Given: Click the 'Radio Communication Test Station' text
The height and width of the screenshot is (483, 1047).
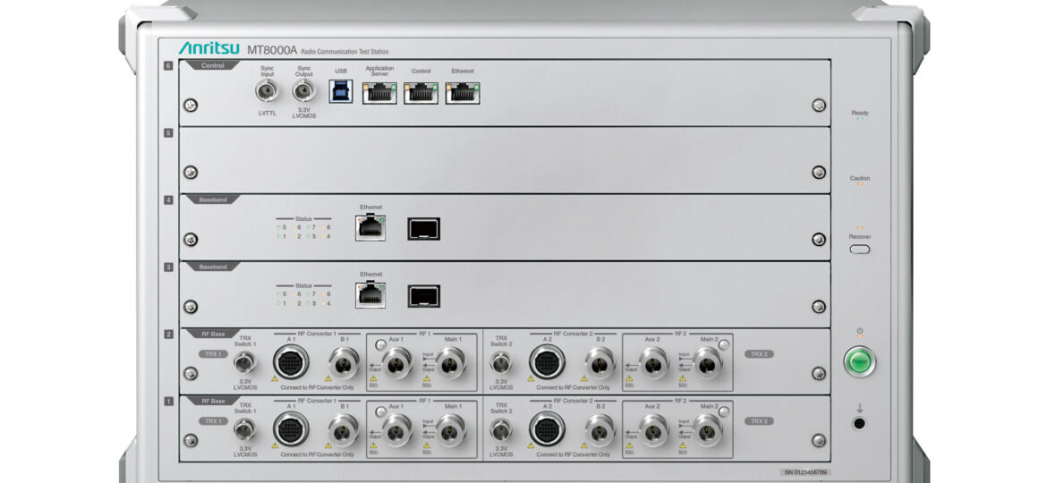Looking at the screenshot, I should 345,51.
